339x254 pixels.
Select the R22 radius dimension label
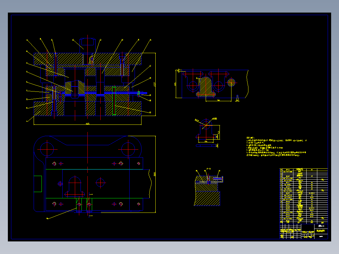(x=197, y=120)
